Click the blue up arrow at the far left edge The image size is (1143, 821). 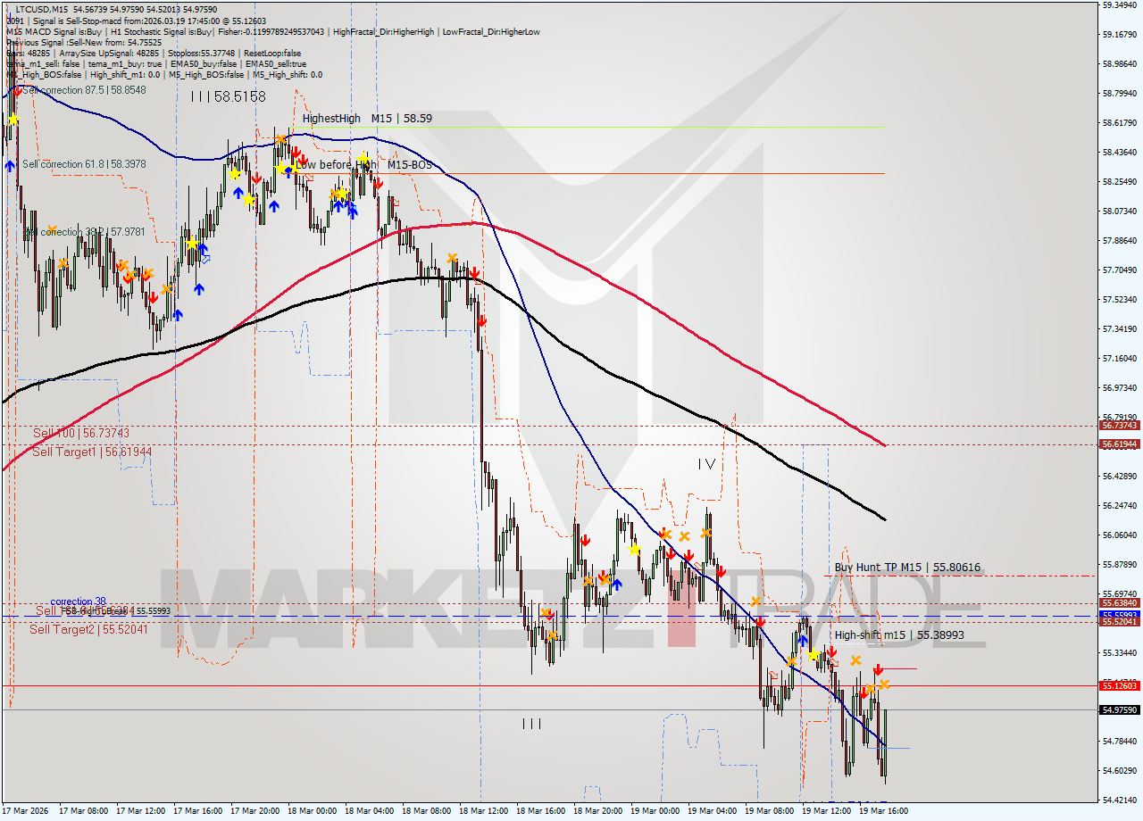[10, 165]
